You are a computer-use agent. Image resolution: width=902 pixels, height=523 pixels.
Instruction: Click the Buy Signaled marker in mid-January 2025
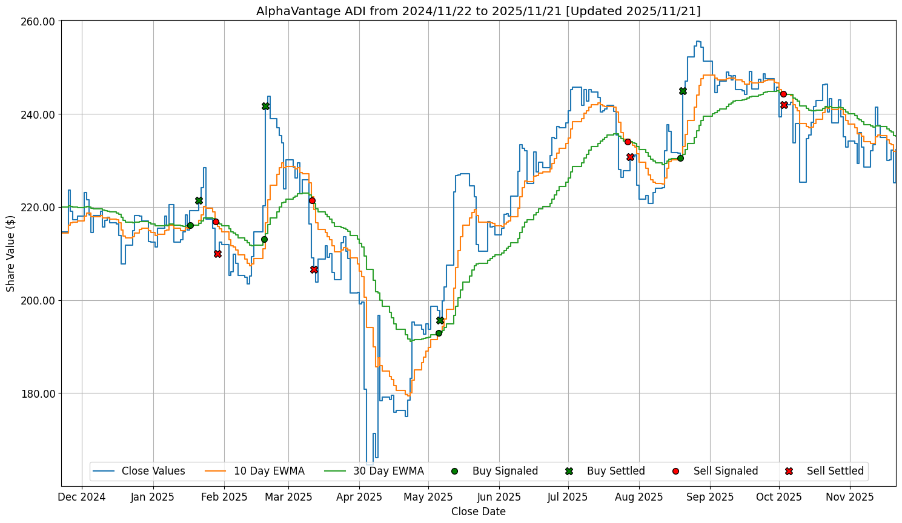(190, 225)
